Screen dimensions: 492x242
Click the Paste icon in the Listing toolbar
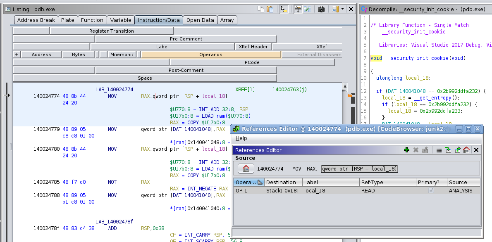pos(270,9)
